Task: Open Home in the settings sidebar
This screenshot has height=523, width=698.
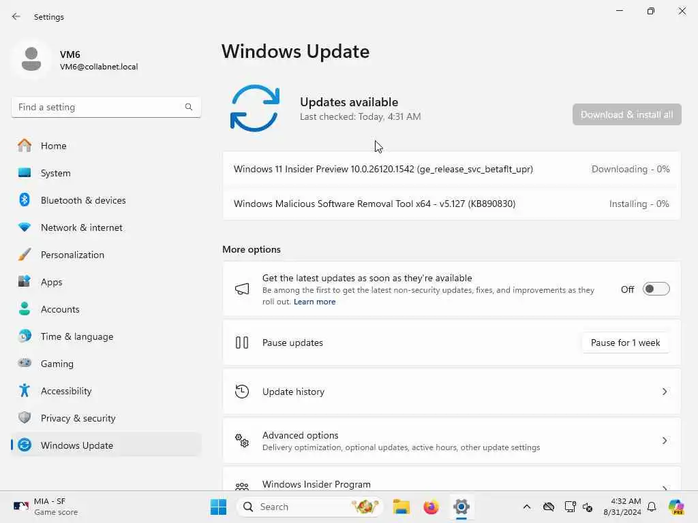Action: point(106,146)
